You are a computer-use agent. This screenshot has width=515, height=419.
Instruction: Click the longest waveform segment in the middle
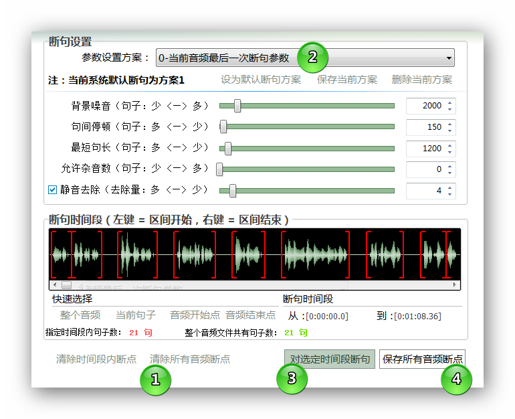point(315,254)
